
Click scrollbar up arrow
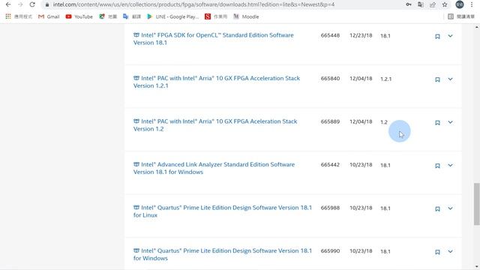(x=477, y=28)
